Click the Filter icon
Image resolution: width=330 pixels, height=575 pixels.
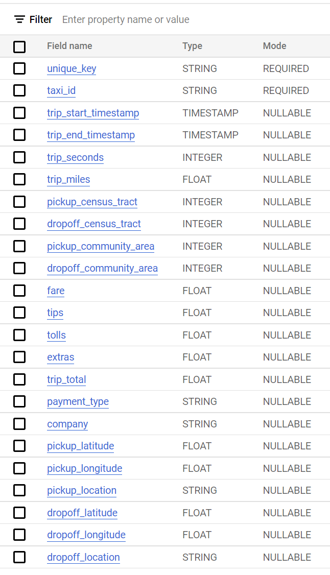coord(19,19)
